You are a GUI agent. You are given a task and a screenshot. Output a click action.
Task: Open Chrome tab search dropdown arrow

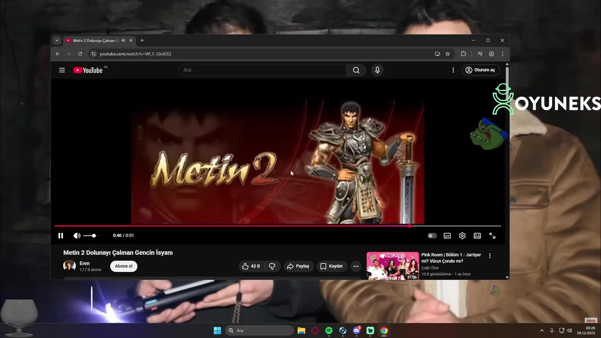pos(57,40)
